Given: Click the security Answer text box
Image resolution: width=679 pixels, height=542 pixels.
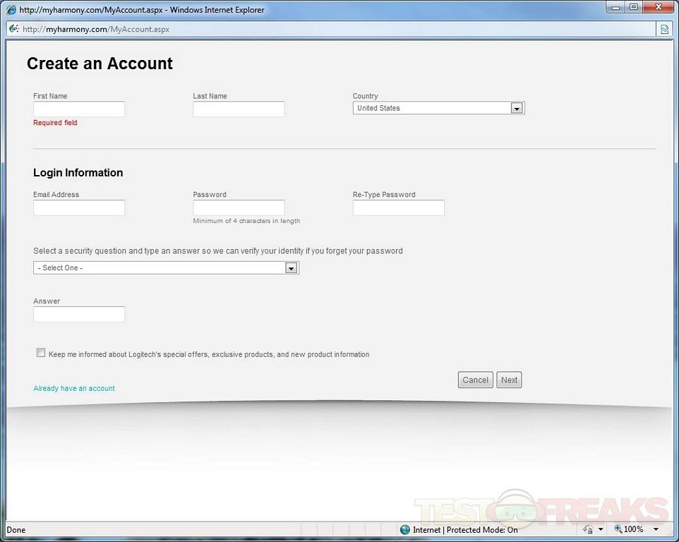Looking at the screenshot, I should click(79, 314).
